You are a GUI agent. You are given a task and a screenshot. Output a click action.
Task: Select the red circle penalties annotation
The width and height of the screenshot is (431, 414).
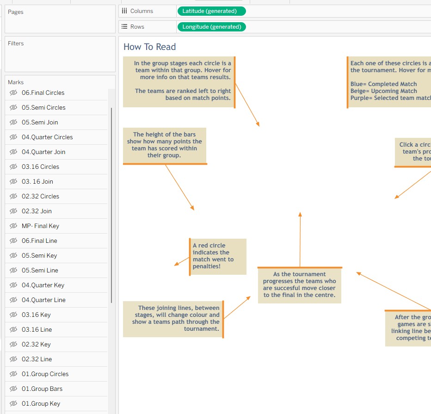click(218, 256)
